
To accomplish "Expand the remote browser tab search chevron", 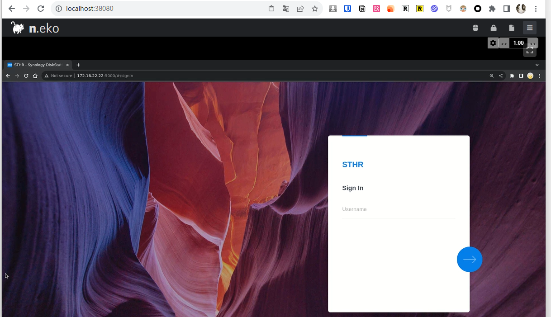I will (x=537, y=65).
